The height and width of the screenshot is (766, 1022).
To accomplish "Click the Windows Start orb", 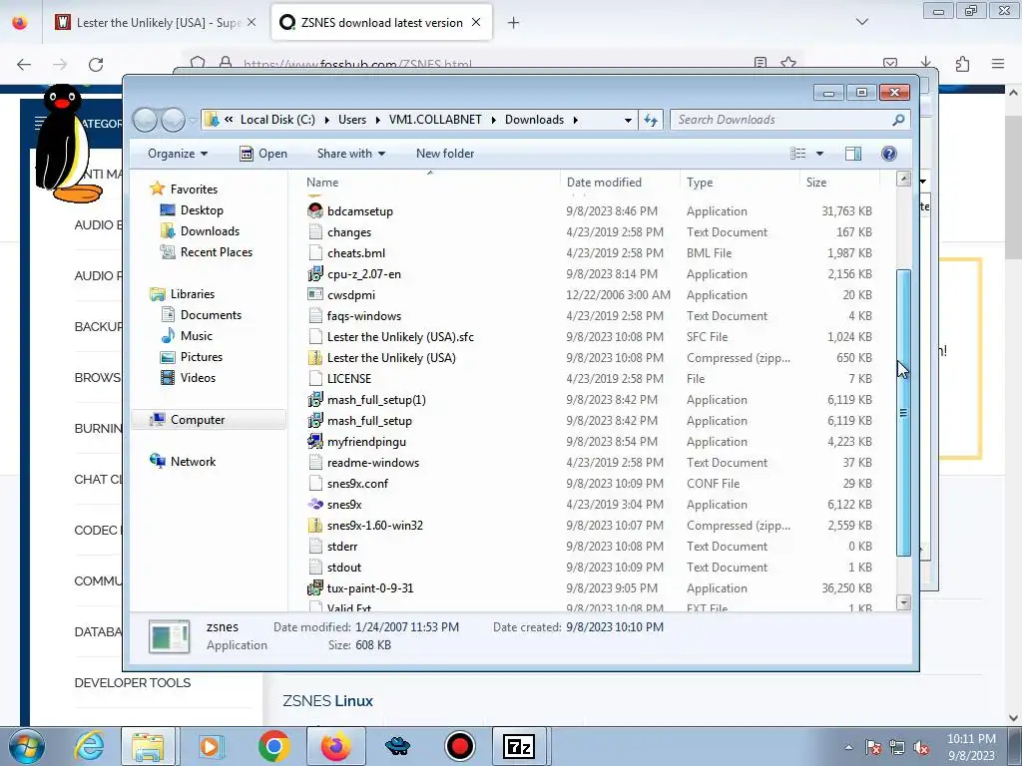I will click(x=26, y=746).
